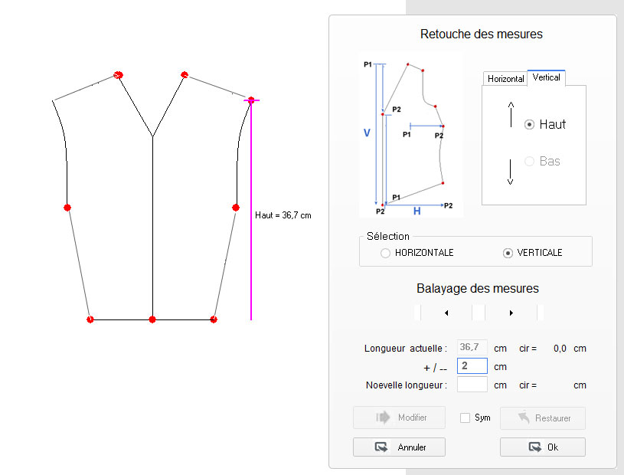Click the up arrow beside Haut
The width and height of the screenshot is (624, 475).
point(511,115)
